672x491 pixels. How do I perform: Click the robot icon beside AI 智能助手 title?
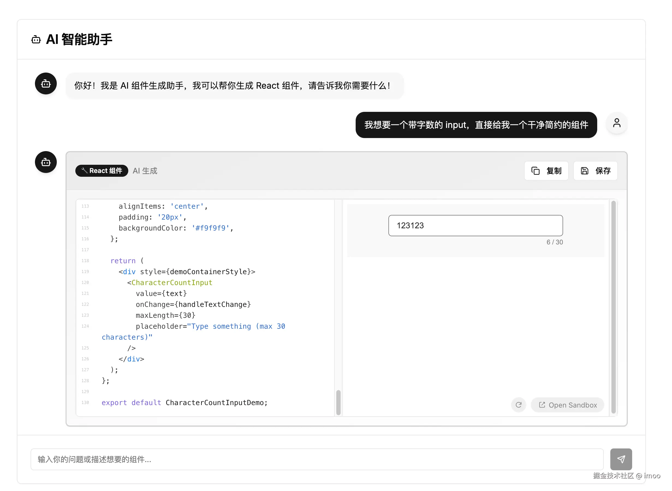pyautogui.click(x=36, y=40)
